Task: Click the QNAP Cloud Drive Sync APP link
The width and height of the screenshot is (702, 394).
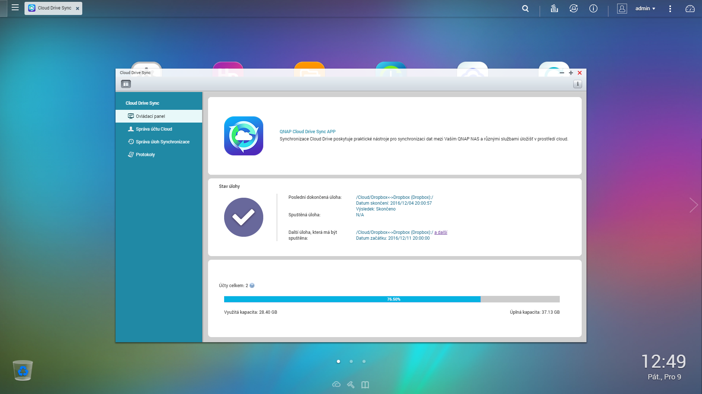Action: tap(307, 132)
